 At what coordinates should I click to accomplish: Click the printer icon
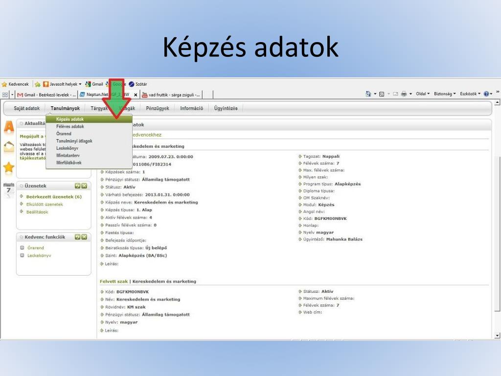point(404,94)
